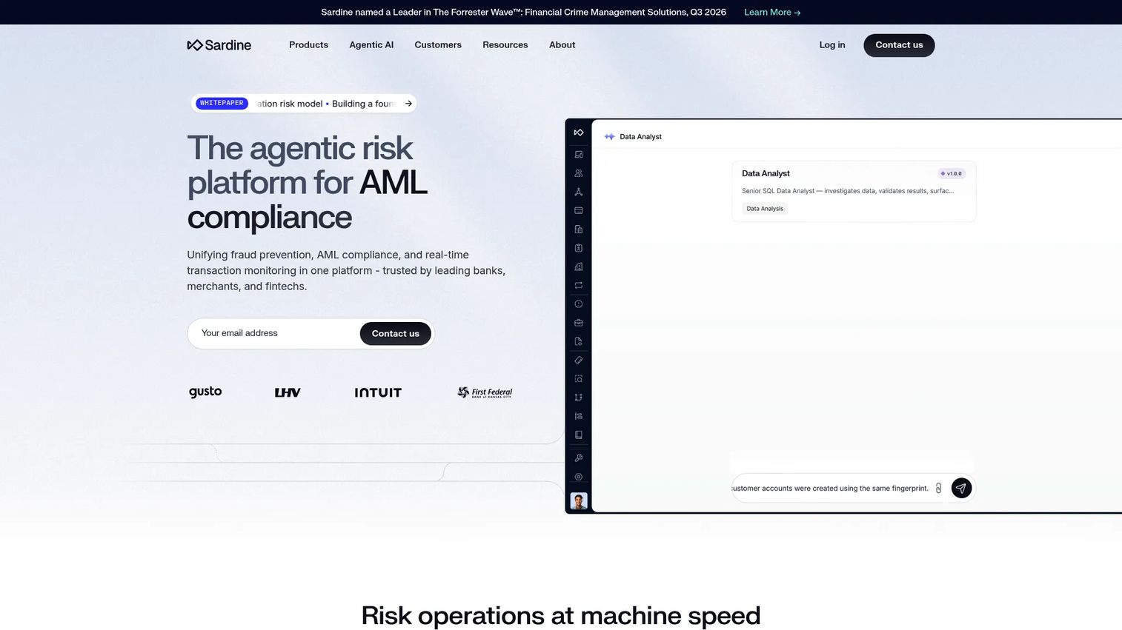
Task: Click the header Contact us button
Action: (899, 45)
